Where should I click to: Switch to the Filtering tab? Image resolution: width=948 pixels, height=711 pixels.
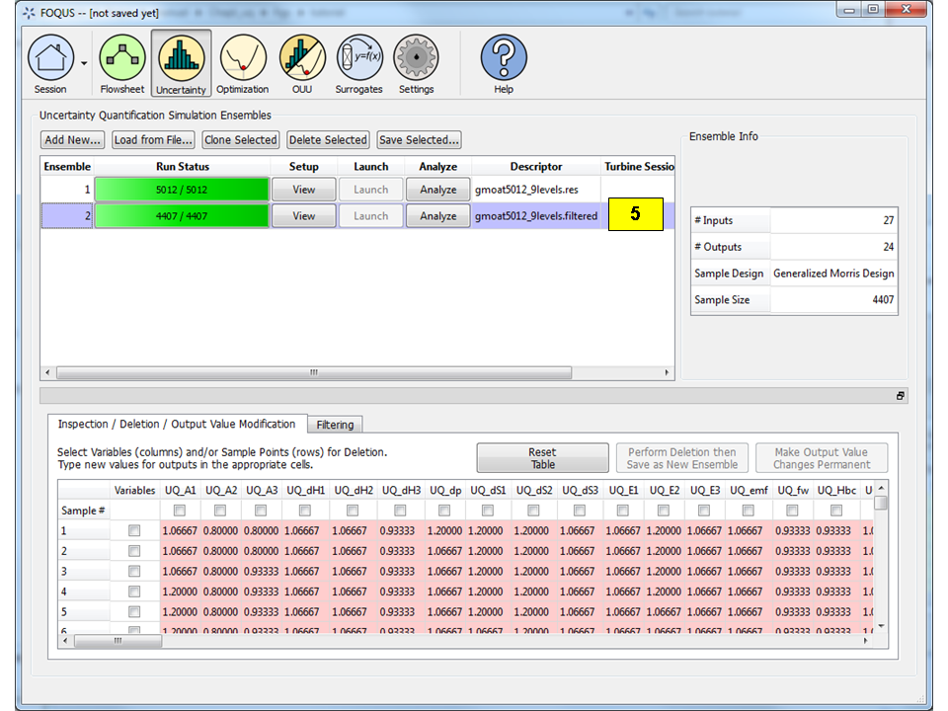(x=335, y=424)
